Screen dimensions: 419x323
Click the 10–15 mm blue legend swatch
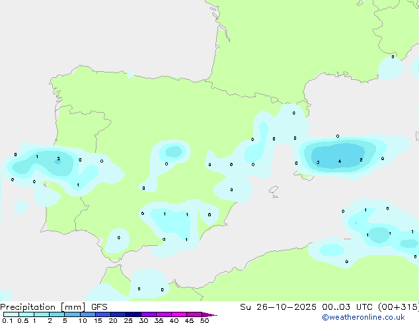point(88,314)
